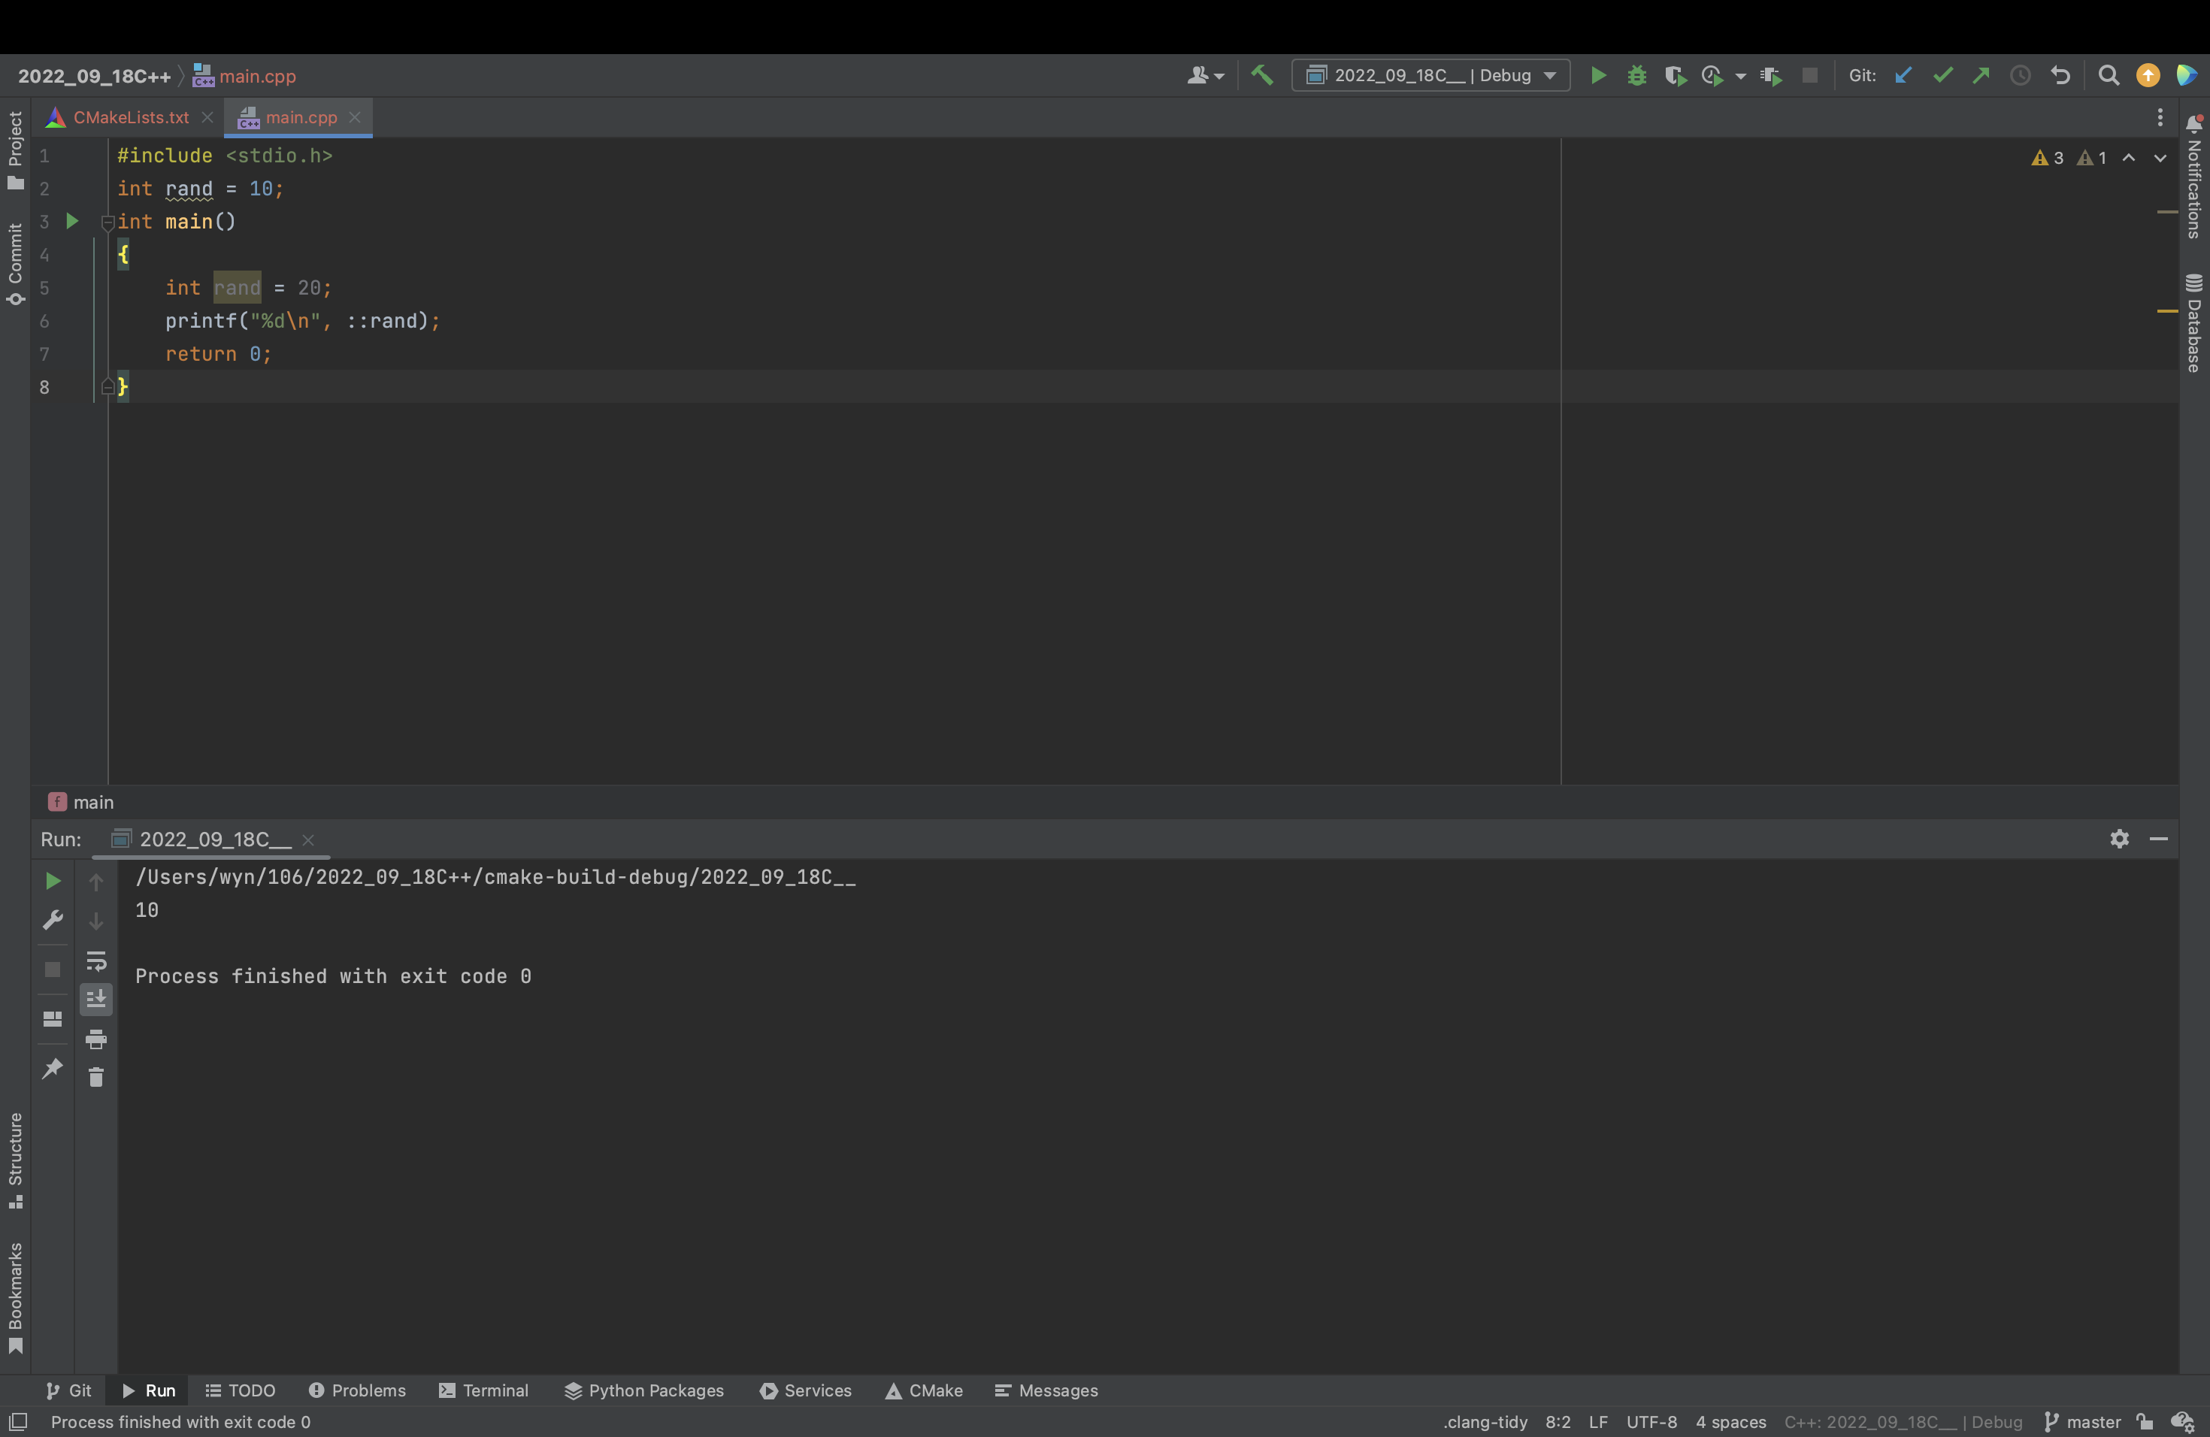The image size is (2210, 1437).
Task: Switch to CMakeLists.txt tab
Action: point(131,117)
